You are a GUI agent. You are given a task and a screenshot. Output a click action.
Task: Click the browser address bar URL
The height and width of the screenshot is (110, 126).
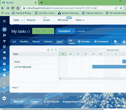[x=62, y=8]
